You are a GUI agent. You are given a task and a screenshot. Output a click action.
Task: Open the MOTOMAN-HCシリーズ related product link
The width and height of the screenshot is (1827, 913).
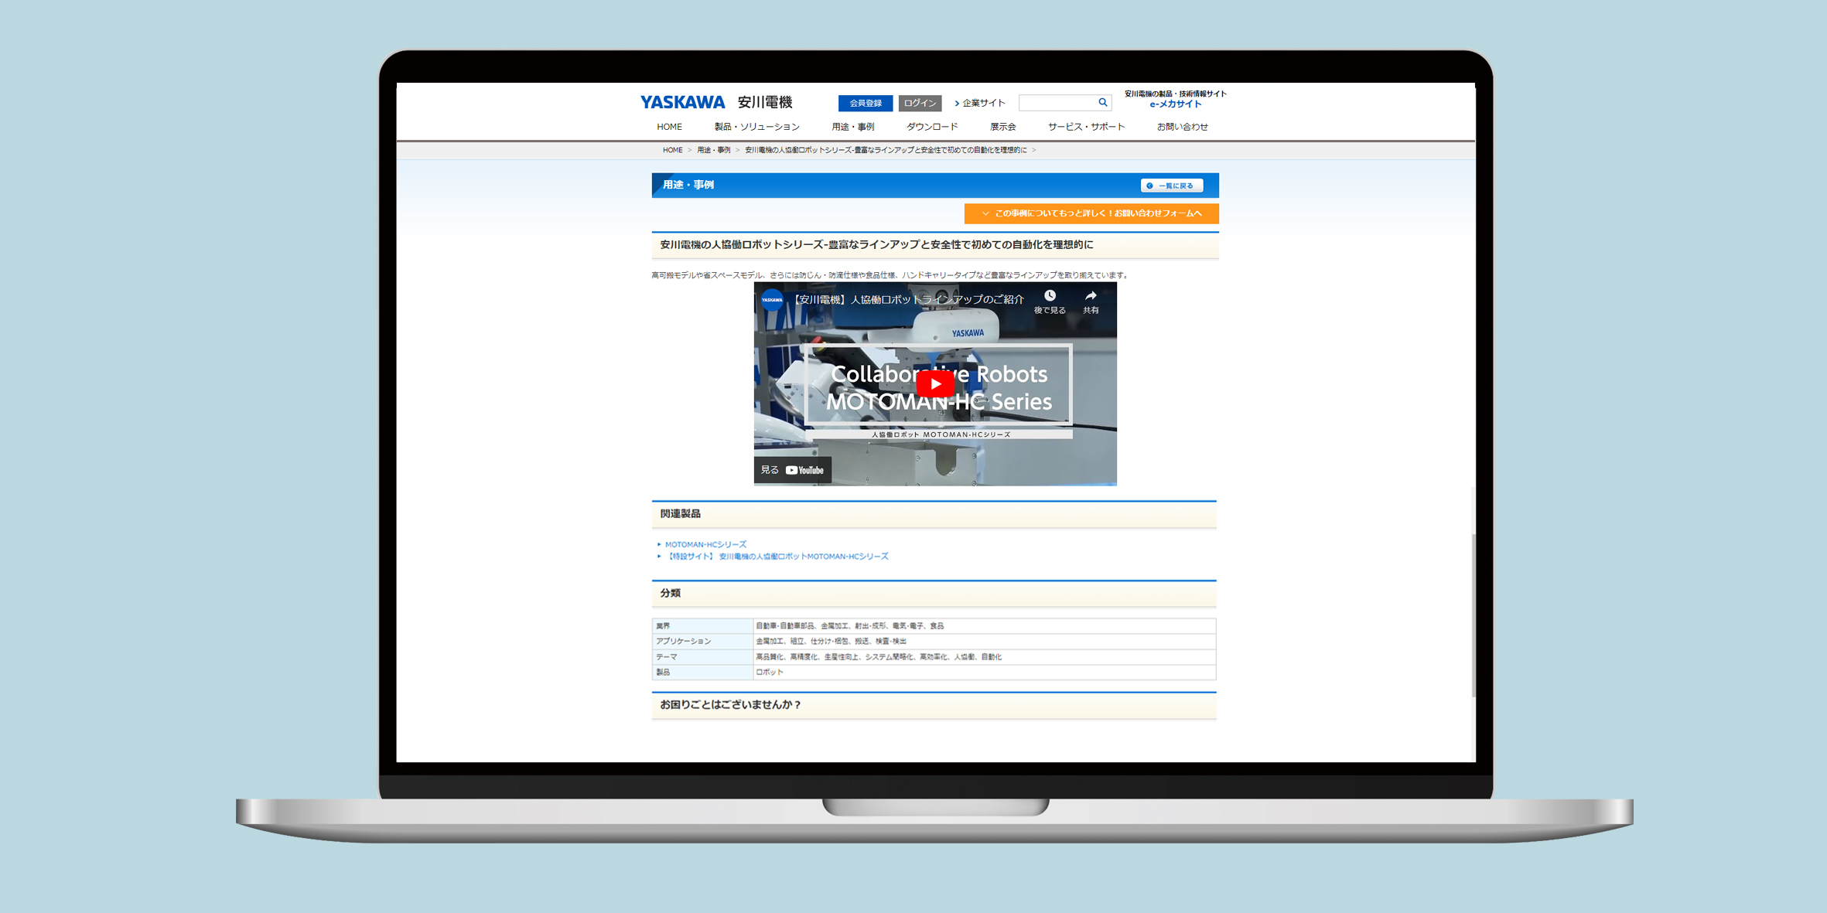[x=705, y=544]
